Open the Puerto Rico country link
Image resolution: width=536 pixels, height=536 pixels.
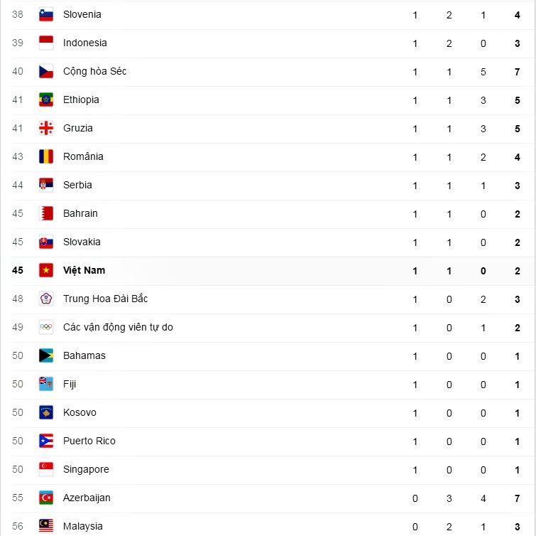[89, 441]
